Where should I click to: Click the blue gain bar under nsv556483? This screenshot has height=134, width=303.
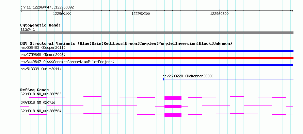click(157, 51)
